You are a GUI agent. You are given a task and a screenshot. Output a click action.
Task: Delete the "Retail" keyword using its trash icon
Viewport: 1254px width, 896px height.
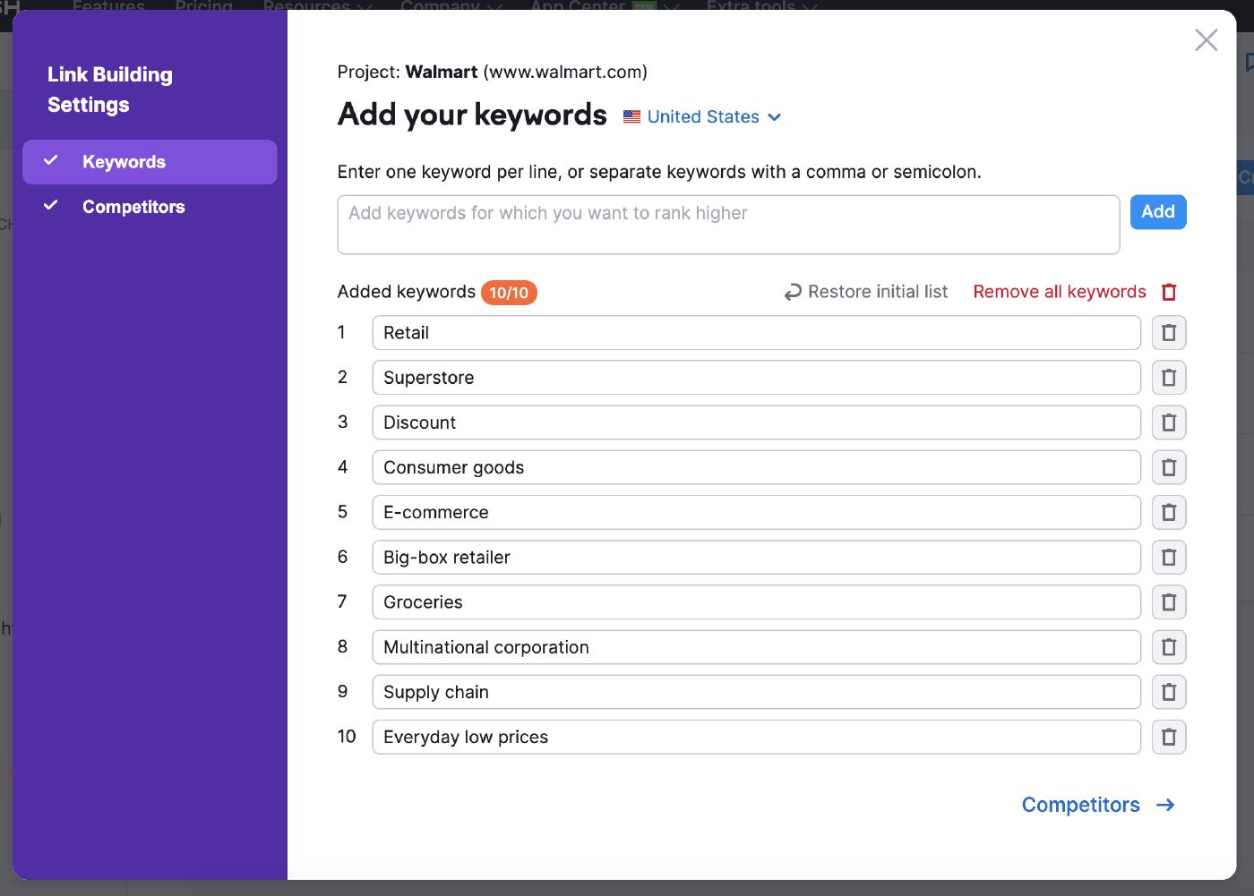click(1169, 332)
